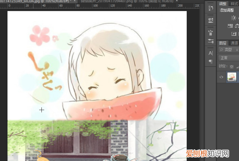Open the Paragraph panel icon
239x161 pixels.
pos(210,61)
